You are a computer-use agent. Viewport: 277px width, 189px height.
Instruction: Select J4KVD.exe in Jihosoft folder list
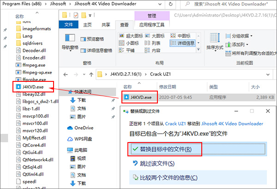point(30,87)
